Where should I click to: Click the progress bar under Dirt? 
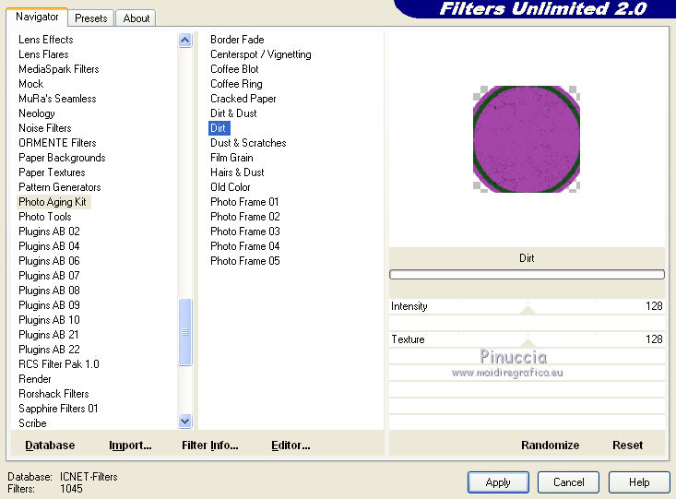coord(527,274)
